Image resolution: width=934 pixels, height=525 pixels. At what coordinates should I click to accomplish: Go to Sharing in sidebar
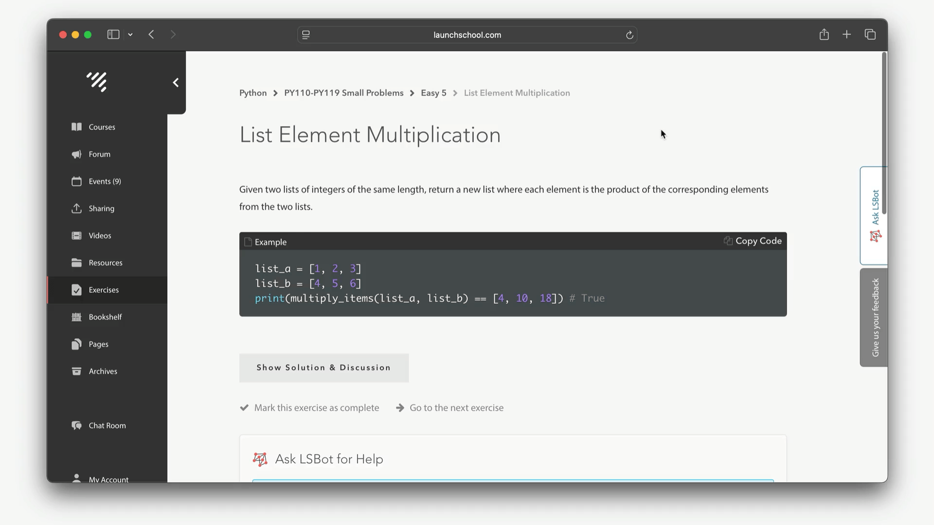tap(101, 209)
